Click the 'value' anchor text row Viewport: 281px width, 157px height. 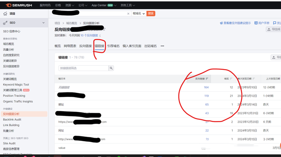tap(62, 148)
